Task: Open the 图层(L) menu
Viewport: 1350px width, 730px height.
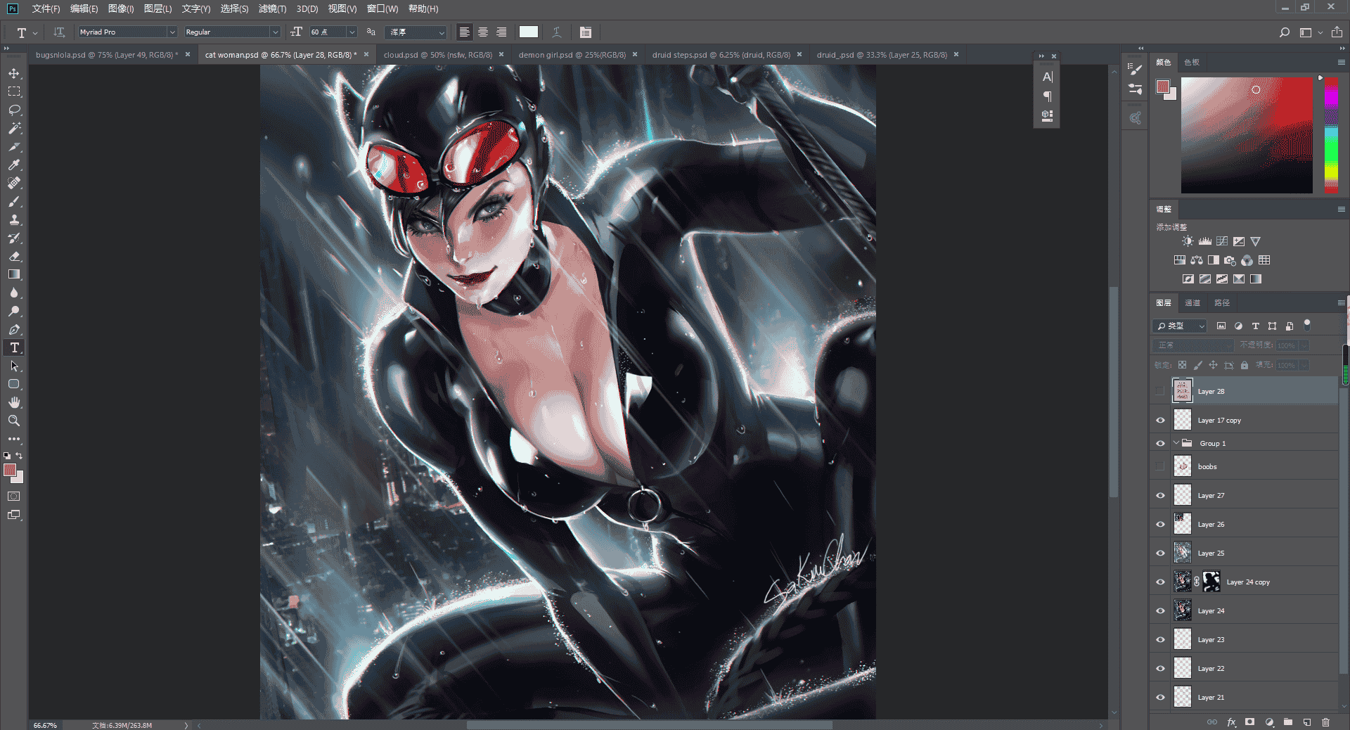Action: [x=157, y=8]
